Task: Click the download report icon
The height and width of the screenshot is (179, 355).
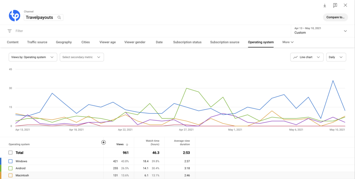Action: (x=325, y=6)
